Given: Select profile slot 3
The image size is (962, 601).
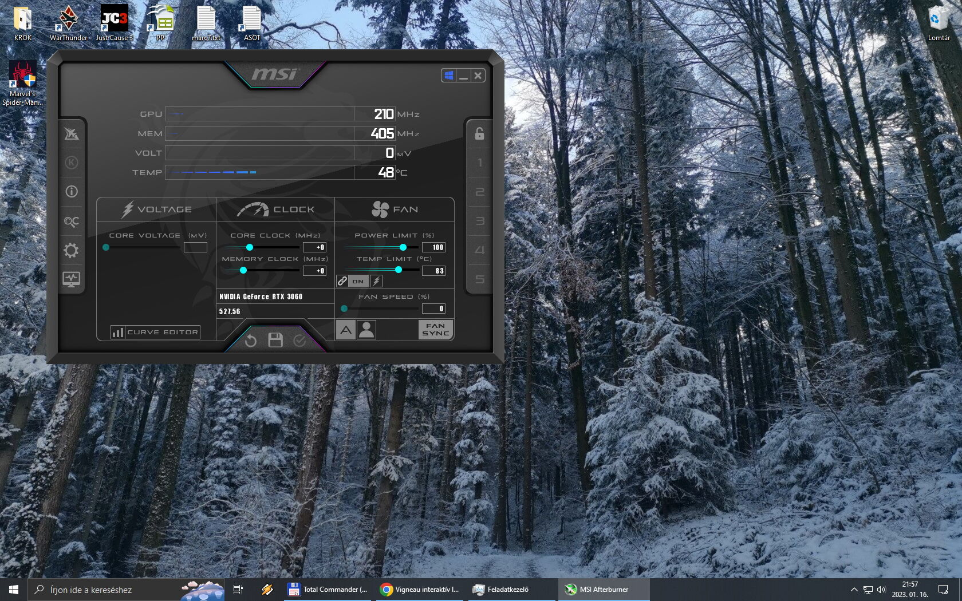Looking at the screenshot, I should click(x=480, y=221).
